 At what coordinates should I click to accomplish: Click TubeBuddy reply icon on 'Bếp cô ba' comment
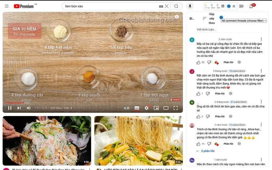239,62
